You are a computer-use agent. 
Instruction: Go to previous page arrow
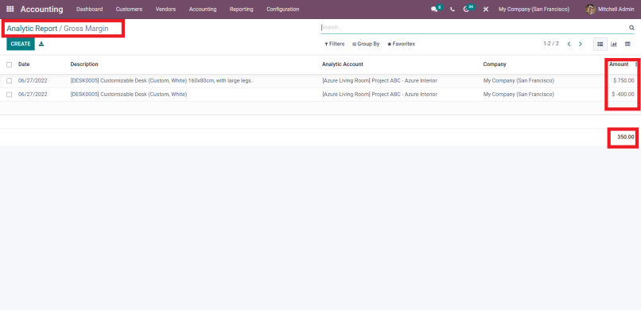569,44
